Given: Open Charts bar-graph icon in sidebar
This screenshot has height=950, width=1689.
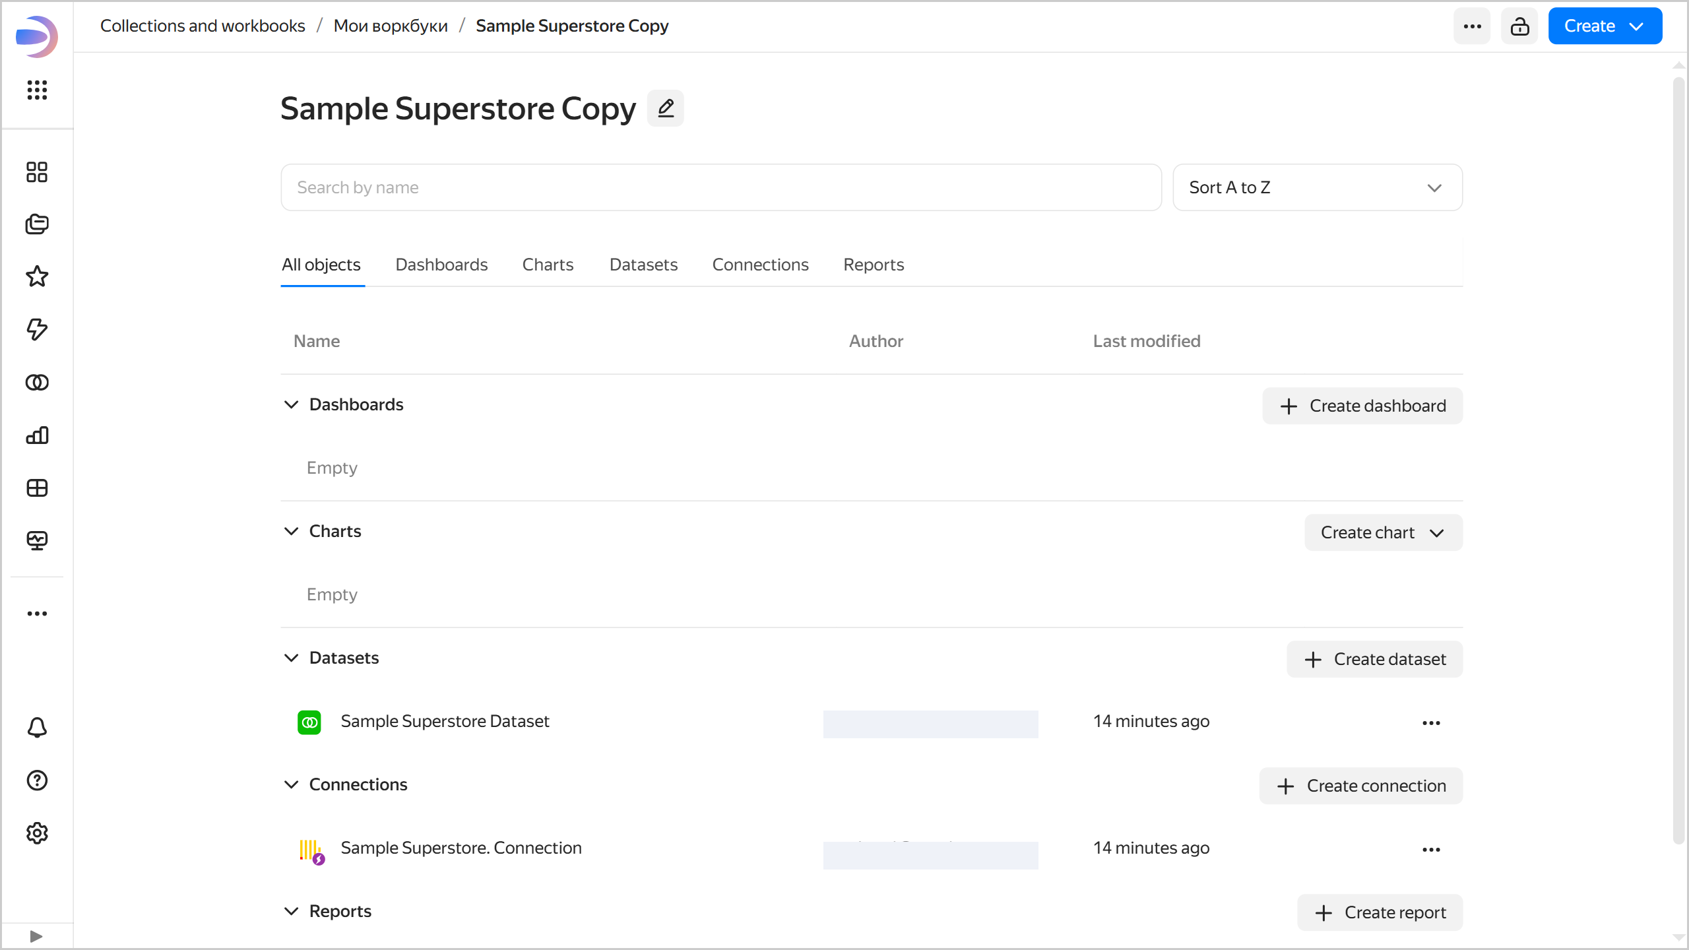Looking at the screenshot, I should point(37,435).
